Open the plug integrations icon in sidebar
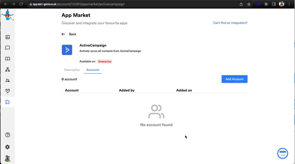295x164 pixels. 7,91
